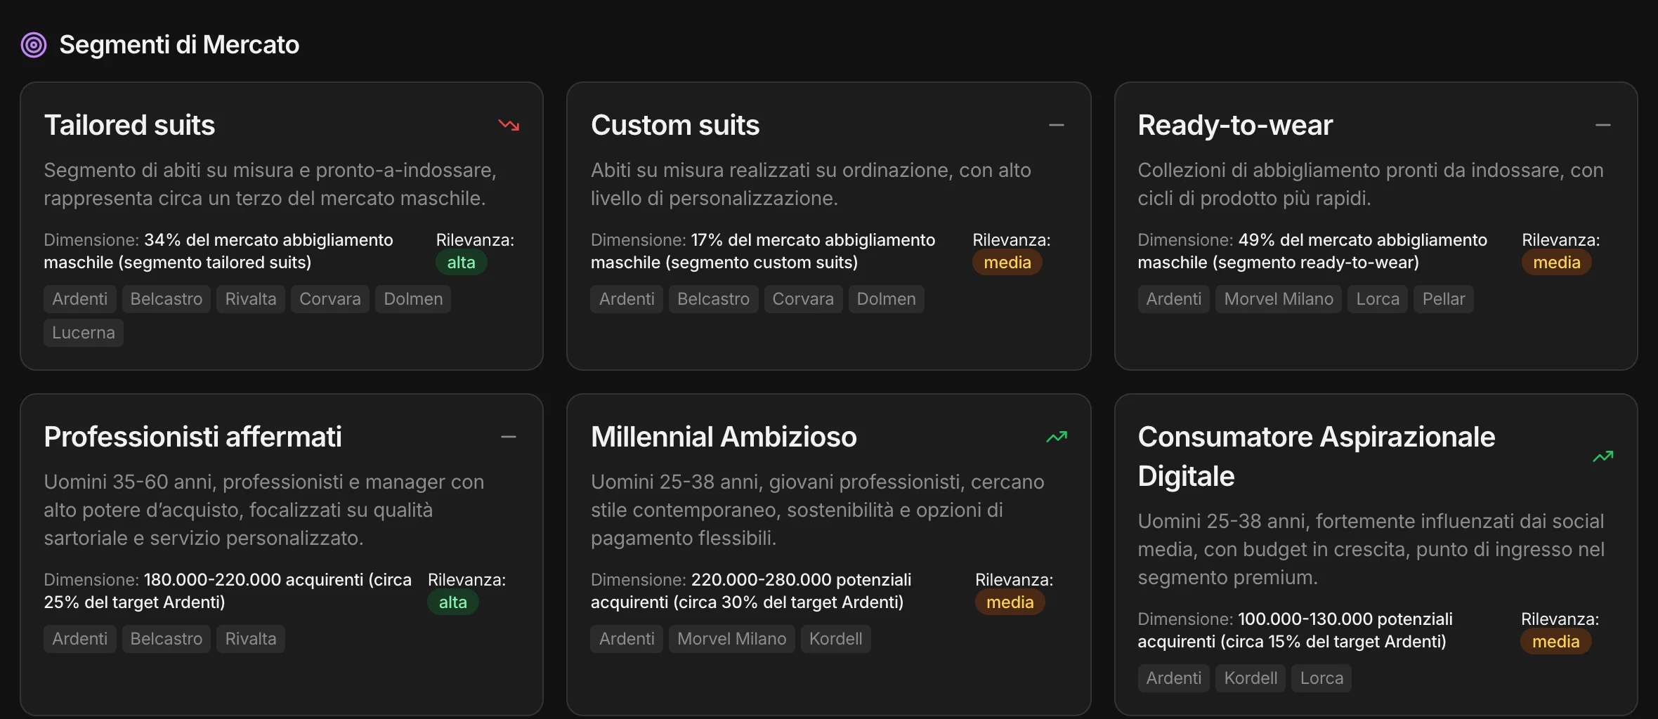The width and height of the screenshot is (1658, 719).
Task: Click the Kordell tag in Millennial Ambizioso
Action: tap(836, 639)
